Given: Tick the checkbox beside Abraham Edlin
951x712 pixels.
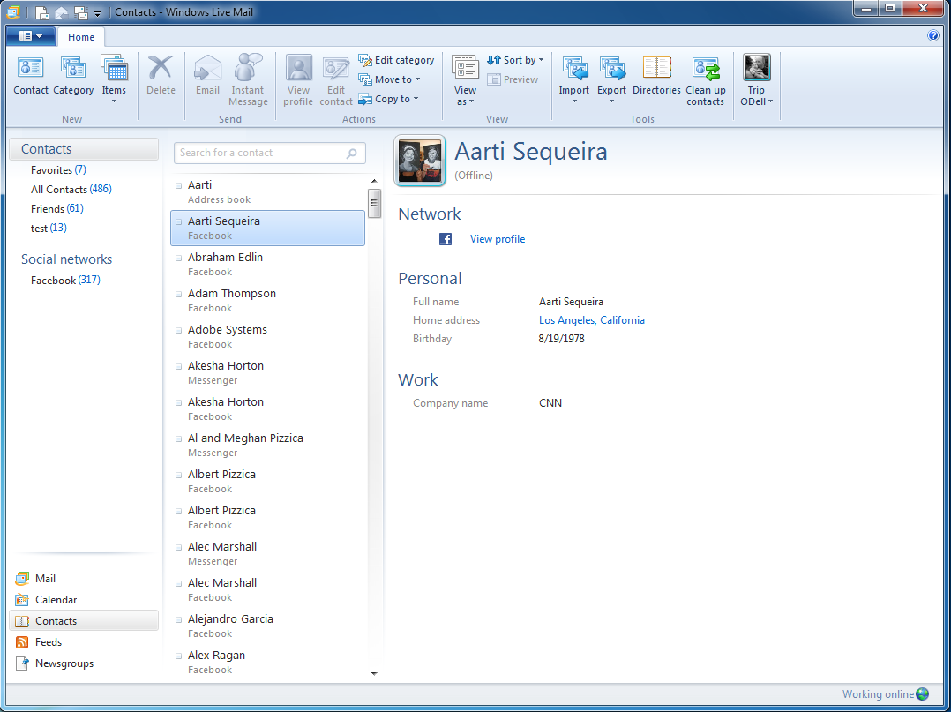Looking at the screenshot, I should pos(179,258).
